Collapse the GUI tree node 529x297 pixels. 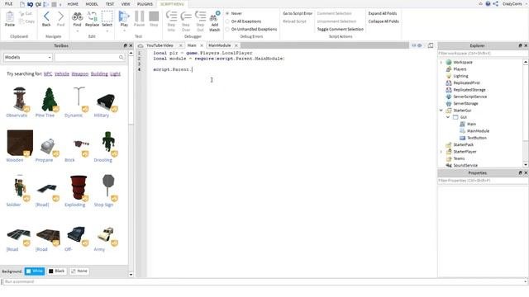[448, 117]
